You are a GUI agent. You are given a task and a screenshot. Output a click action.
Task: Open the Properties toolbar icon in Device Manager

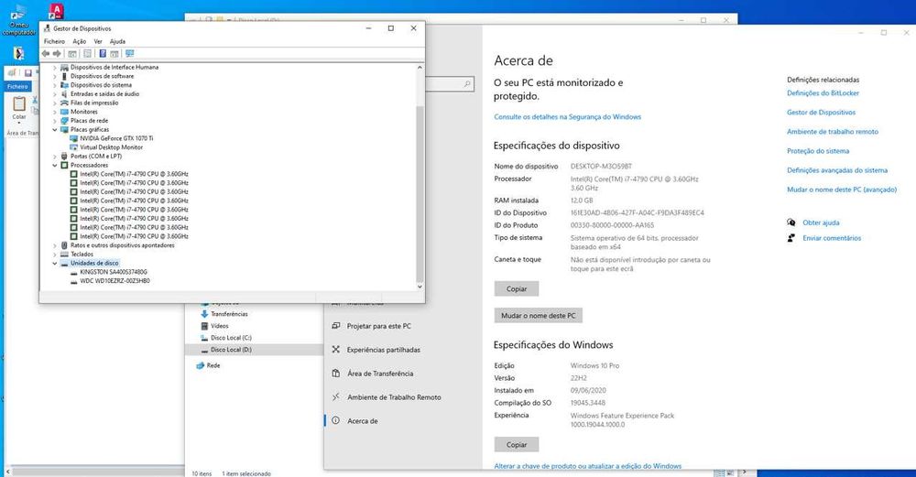point(87,54)
